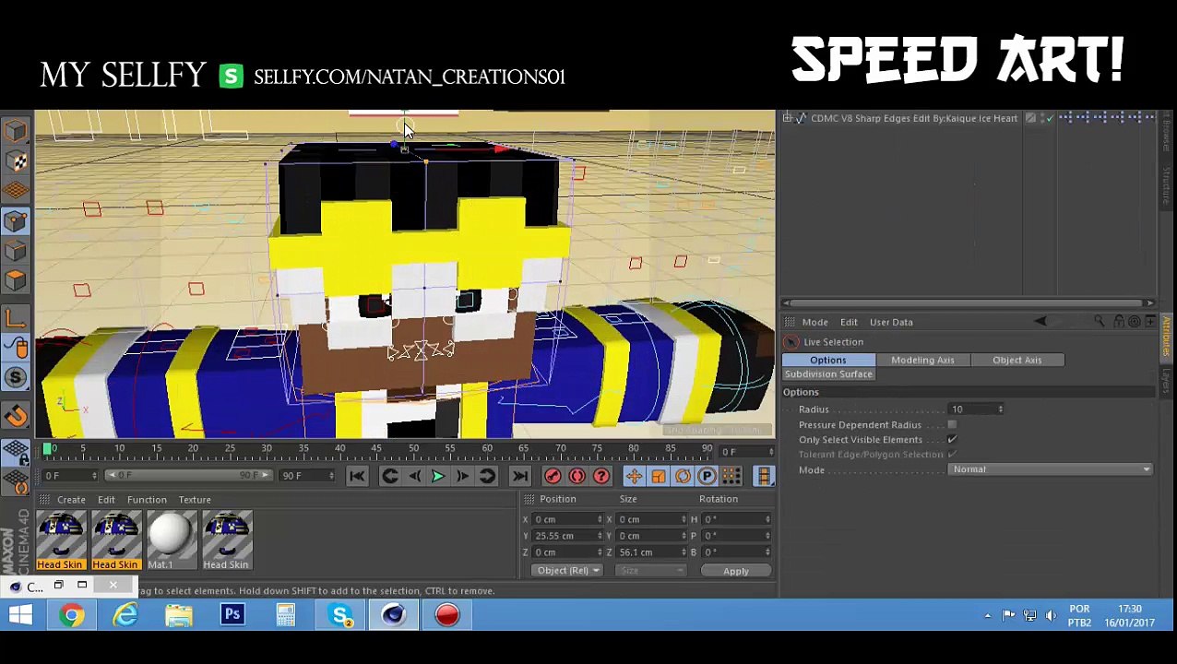
Task: Open the Attributes User Data menu
Action: [x=891, y=322]
